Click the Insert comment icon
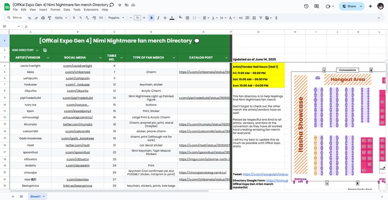 click(x=247, y=18)
